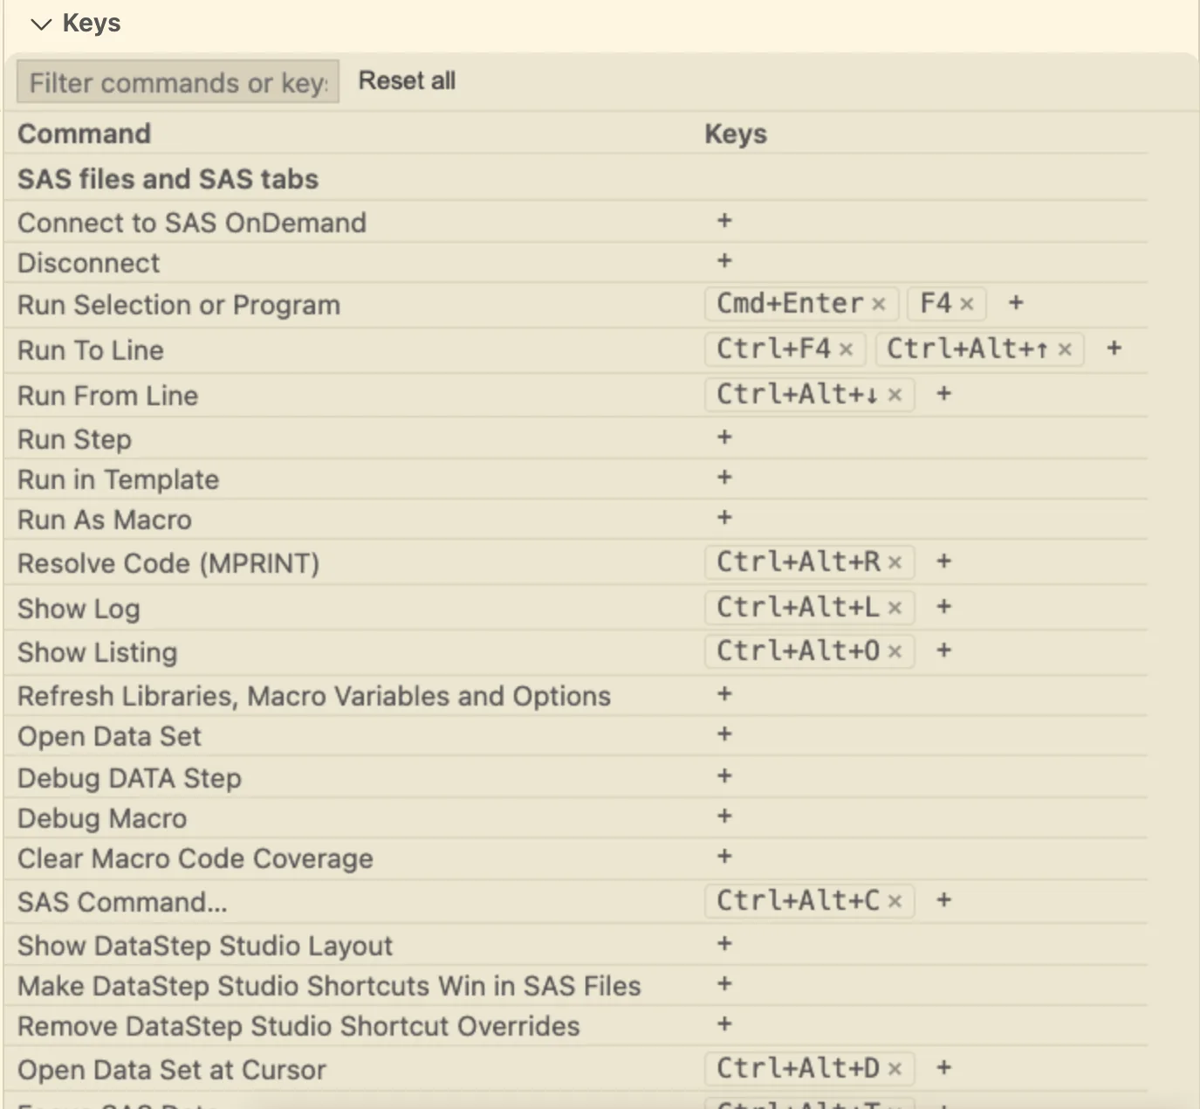Collapse the Keys section chevron
The width and height of the screenshot is (1200, 1109).
41,24
